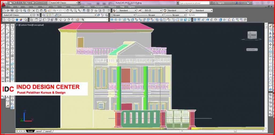
Task: Open the Parametric menu
Action: tap(99, 7)
